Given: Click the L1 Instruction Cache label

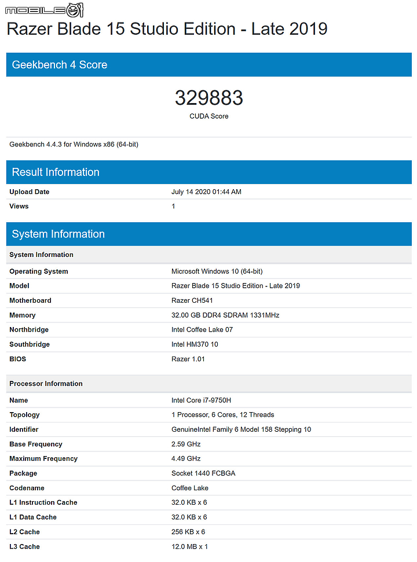Looking at the screenshot, I should pyautogui.click(x=43, y=502).
